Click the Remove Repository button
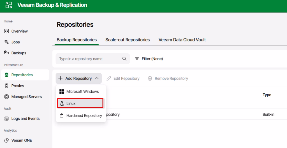The width and height of the screenshot is (287, 148). pos(168,78)
